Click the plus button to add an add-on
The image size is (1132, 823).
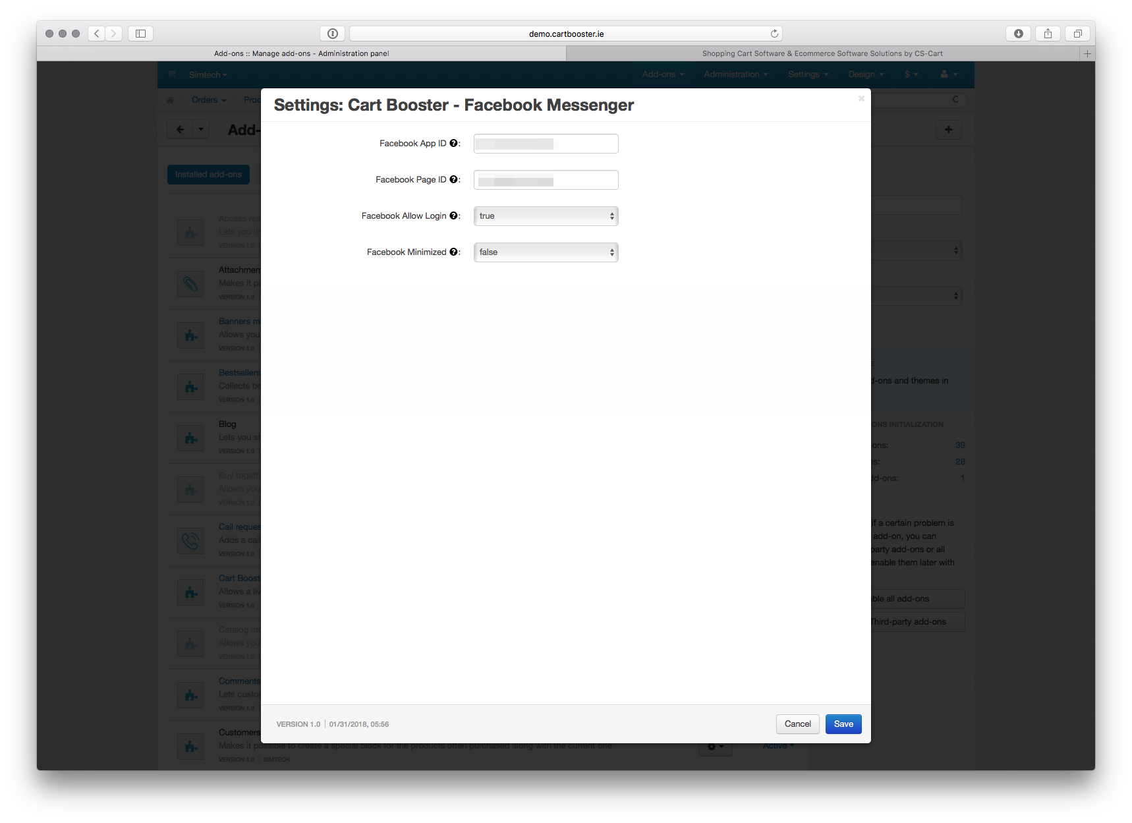949,130
